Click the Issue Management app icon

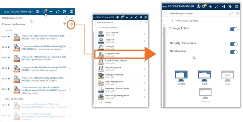click(101, 83)
